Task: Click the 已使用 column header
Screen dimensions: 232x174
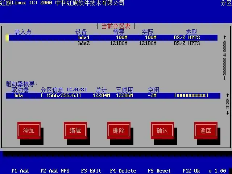Action: click(125, 90)
